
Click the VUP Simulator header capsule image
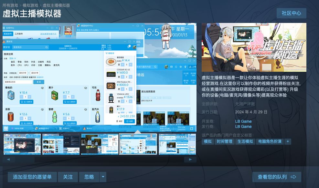point(254,47)
